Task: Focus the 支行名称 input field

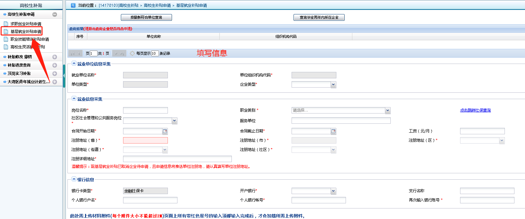Action: tap(487, 191)
